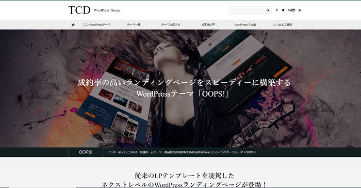Open the WordPress大全集 menu item

245,25
